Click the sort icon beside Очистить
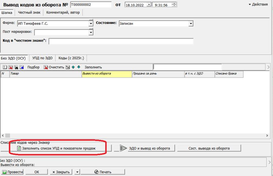Viewport: 273px width, 176px height. coord(68,67)
